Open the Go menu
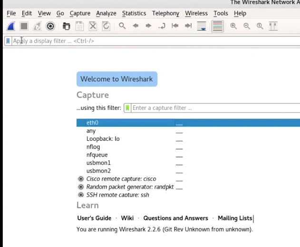This screenshot has width=300, height=247. point(60,13)
